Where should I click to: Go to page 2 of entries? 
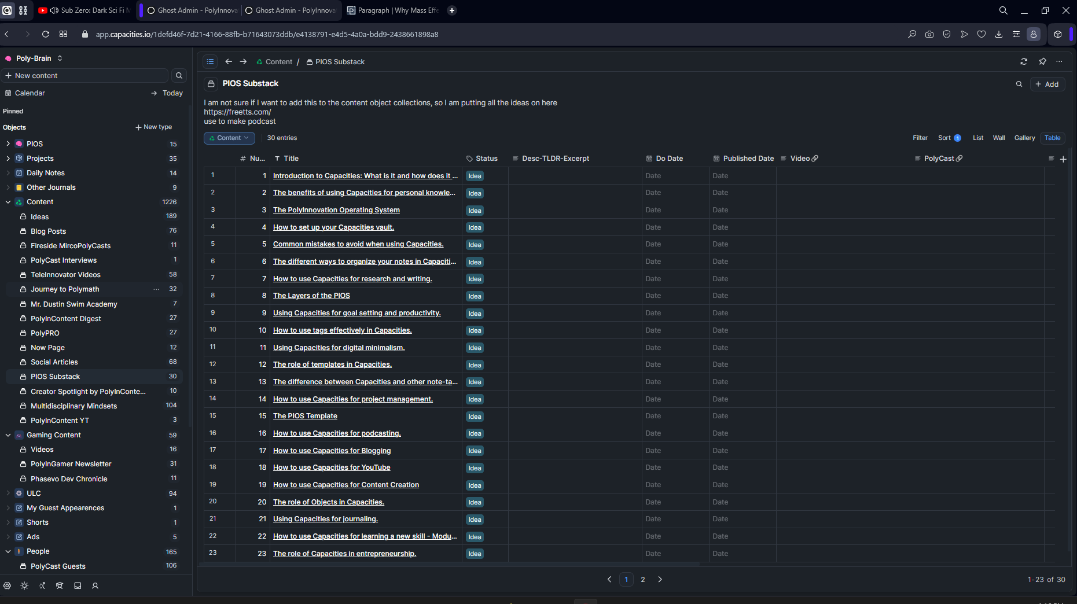click(643, 579)
